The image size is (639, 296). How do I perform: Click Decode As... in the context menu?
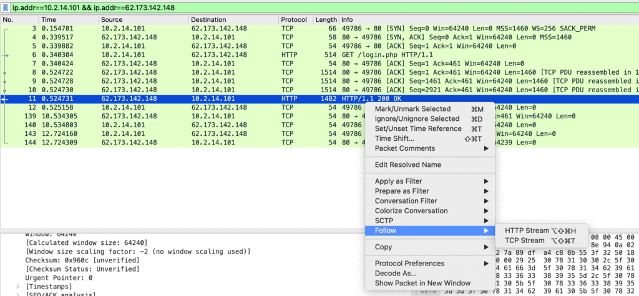coord(396,273)
